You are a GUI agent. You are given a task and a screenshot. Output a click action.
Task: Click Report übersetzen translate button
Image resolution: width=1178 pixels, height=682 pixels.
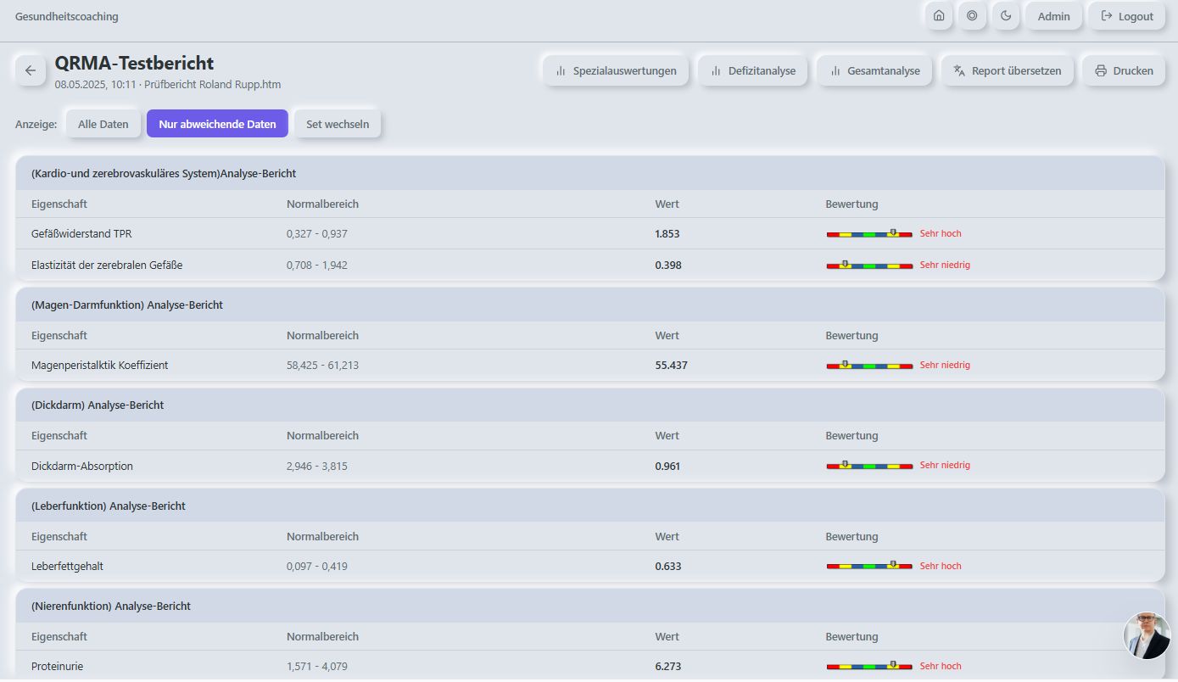pos(1007,70)
